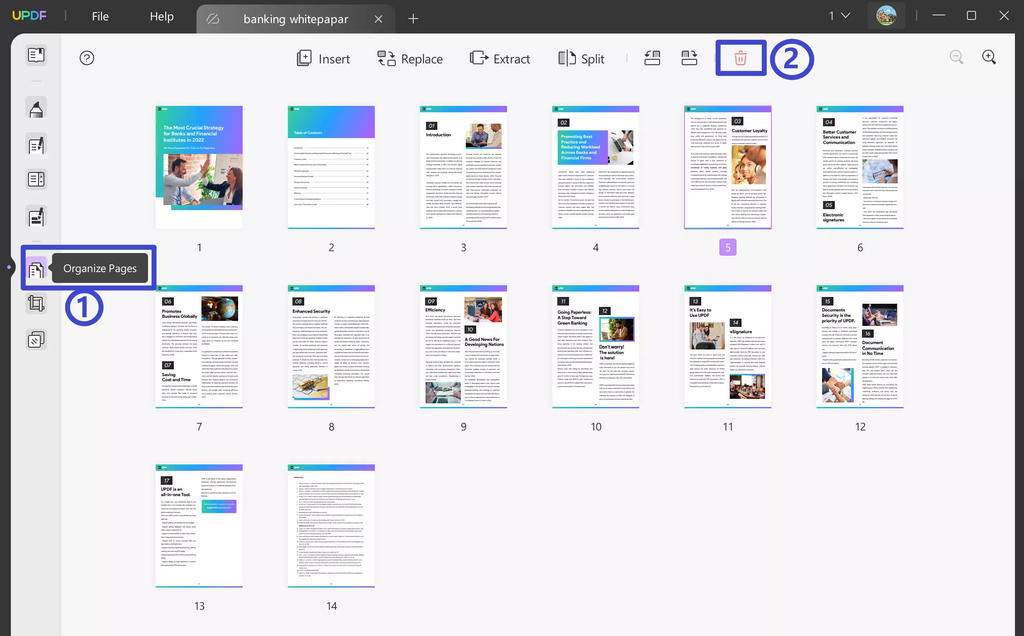Click the Organize Pages sidebar icon
Viewport: 1024px width, 636px height.
pos(36,269)
